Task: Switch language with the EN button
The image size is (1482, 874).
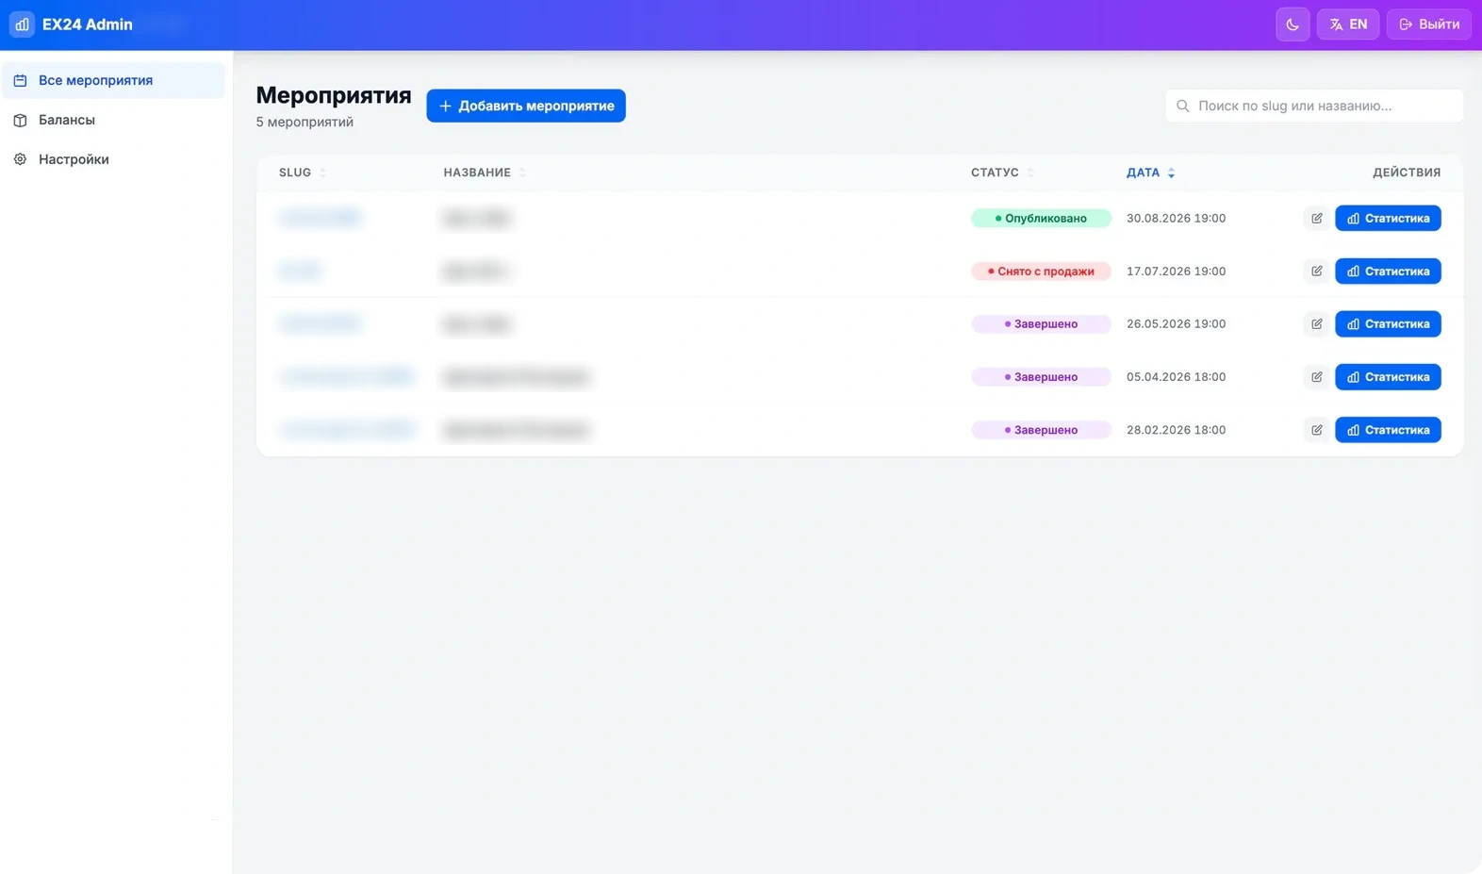Action: pyautogui.click(x=1348, y=25)
